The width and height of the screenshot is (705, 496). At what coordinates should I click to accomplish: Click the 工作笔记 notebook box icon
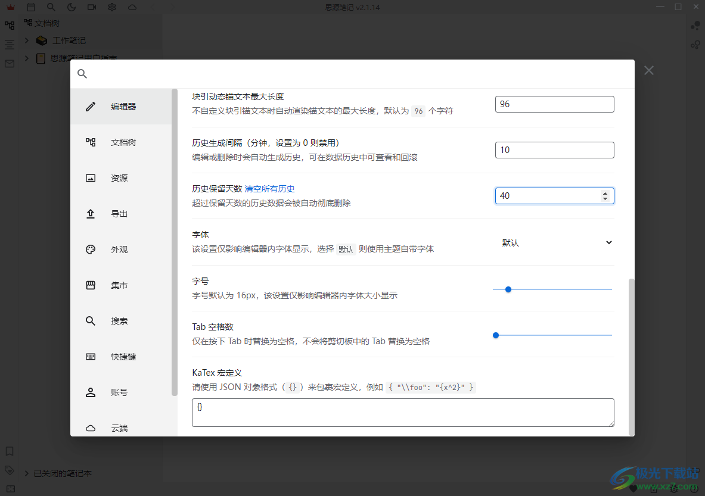point(42,40)
